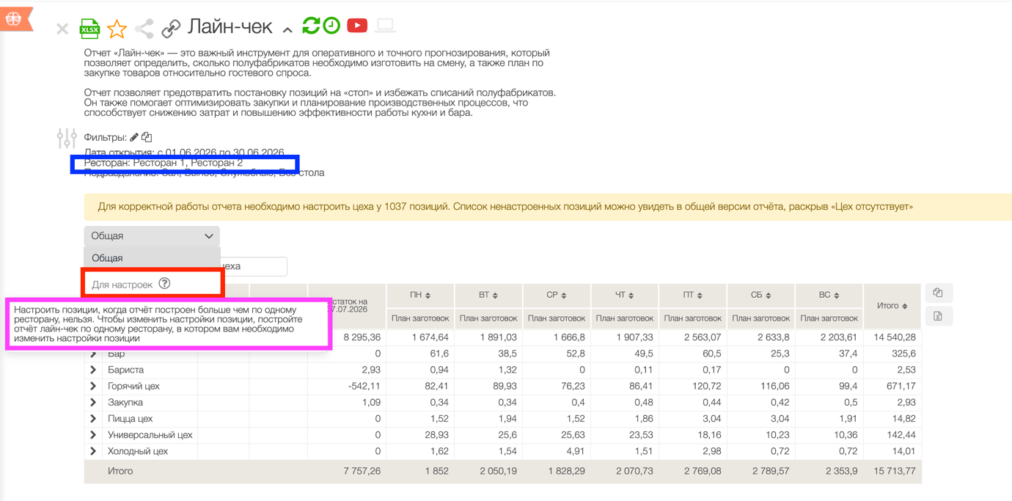Edit filters via pencil icon

(134, 137)
